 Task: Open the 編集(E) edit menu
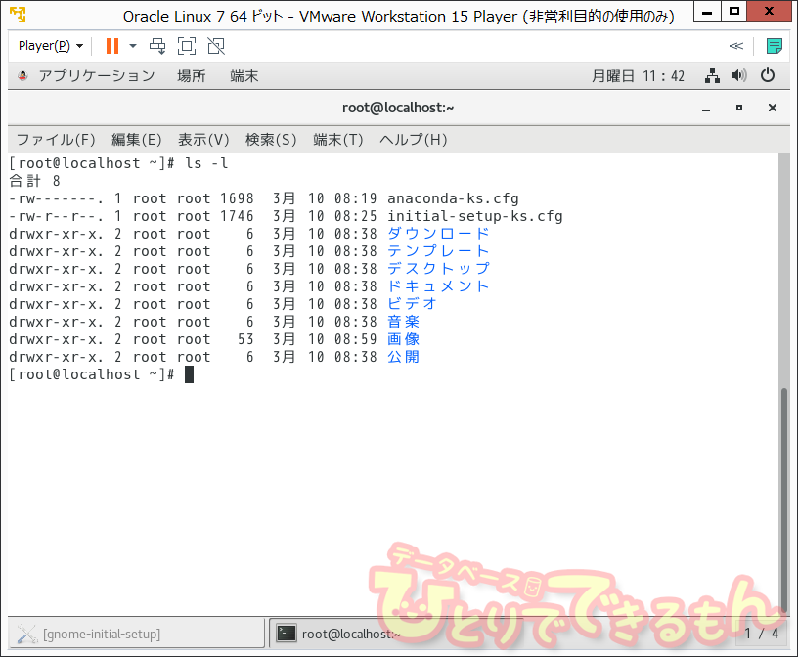[136, 139]
